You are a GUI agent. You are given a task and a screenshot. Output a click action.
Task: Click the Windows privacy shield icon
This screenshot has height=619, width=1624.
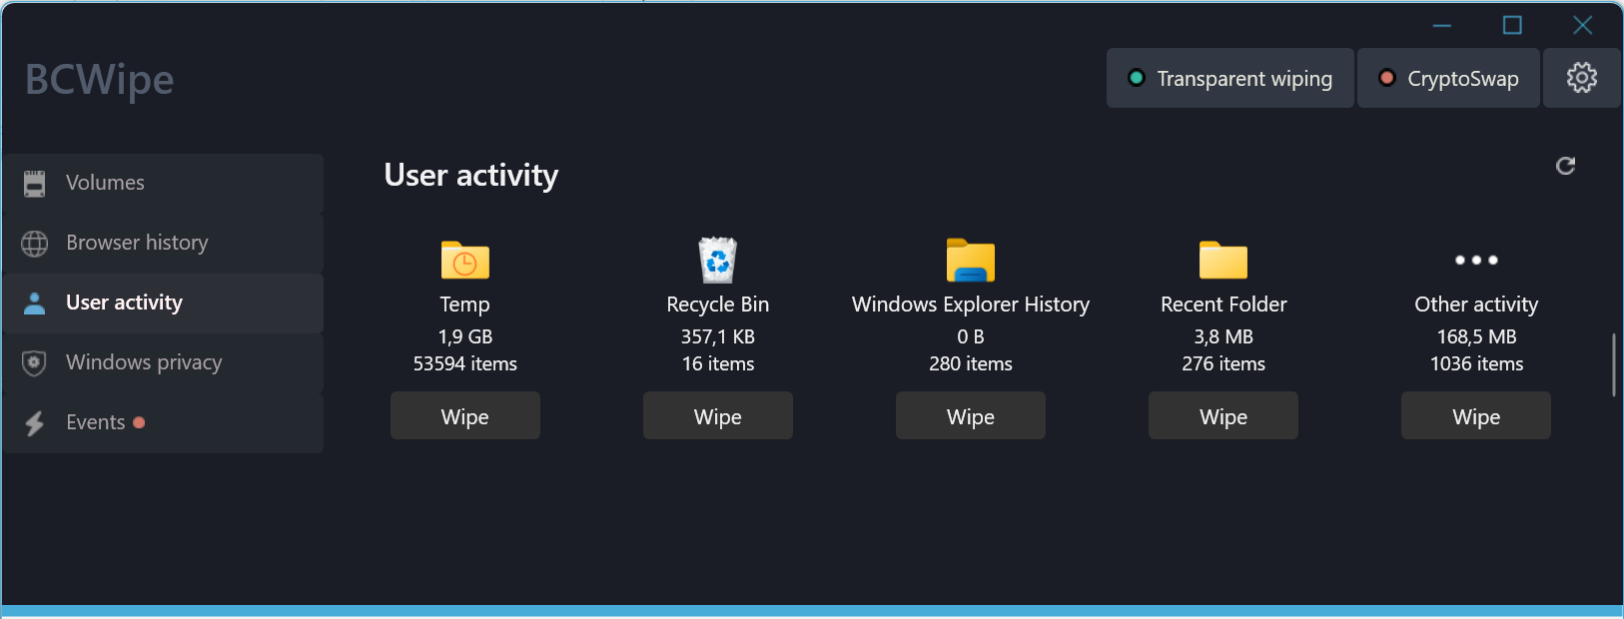point(35,362)
